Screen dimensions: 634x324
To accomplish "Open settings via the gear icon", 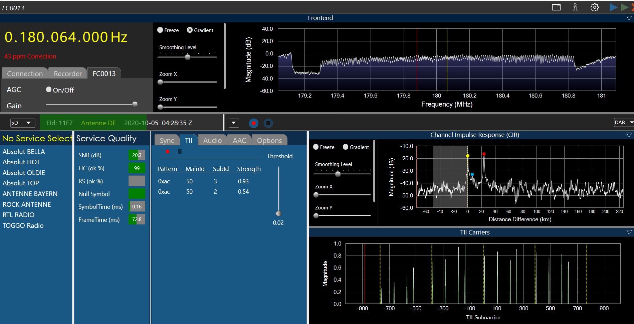I will pyautogui.click(x=595, y=7).
